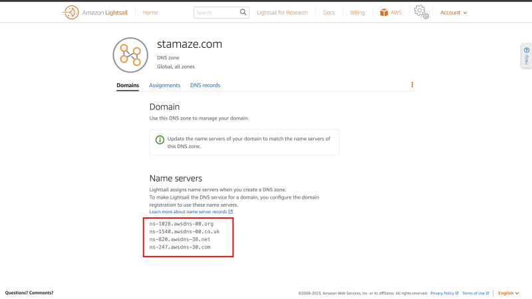Open Lightsail for Research
532x299 pixels.
(282, 13)
